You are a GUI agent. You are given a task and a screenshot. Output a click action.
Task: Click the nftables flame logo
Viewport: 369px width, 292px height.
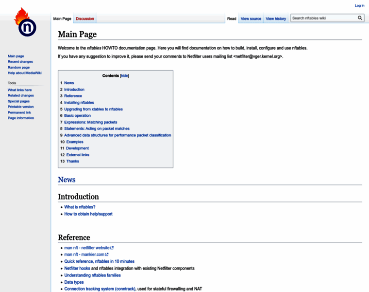coord(25,22)
